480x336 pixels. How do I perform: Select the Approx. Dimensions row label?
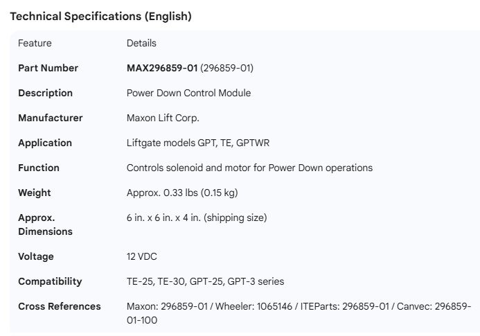[x=45, y=224]
